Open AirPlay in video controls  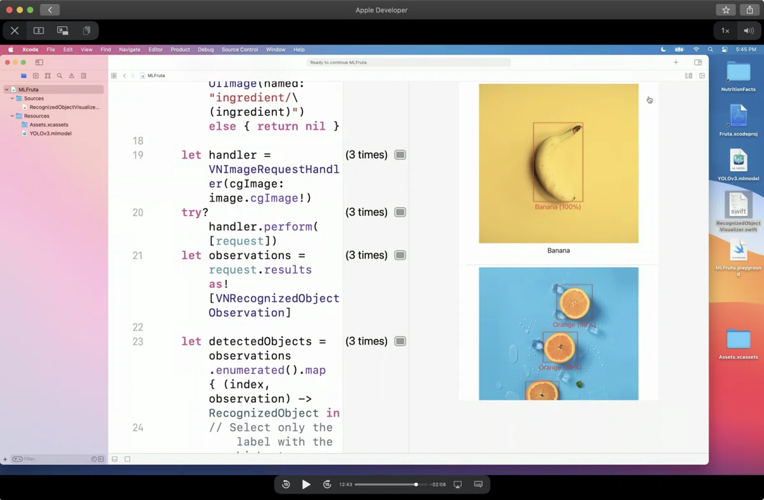pyautogui.click(x=458, y=484)
